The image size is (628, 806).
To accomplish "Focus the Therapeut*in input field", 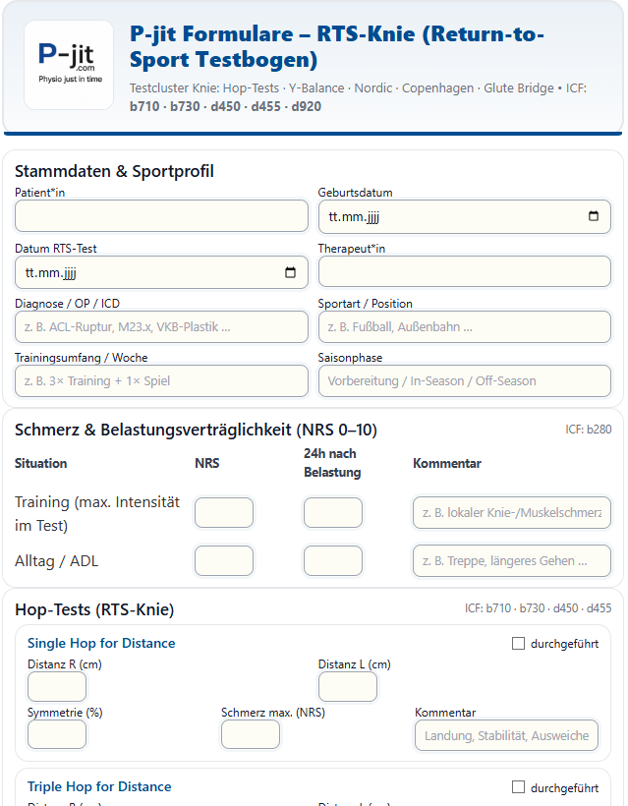I will tap(465, 271).
